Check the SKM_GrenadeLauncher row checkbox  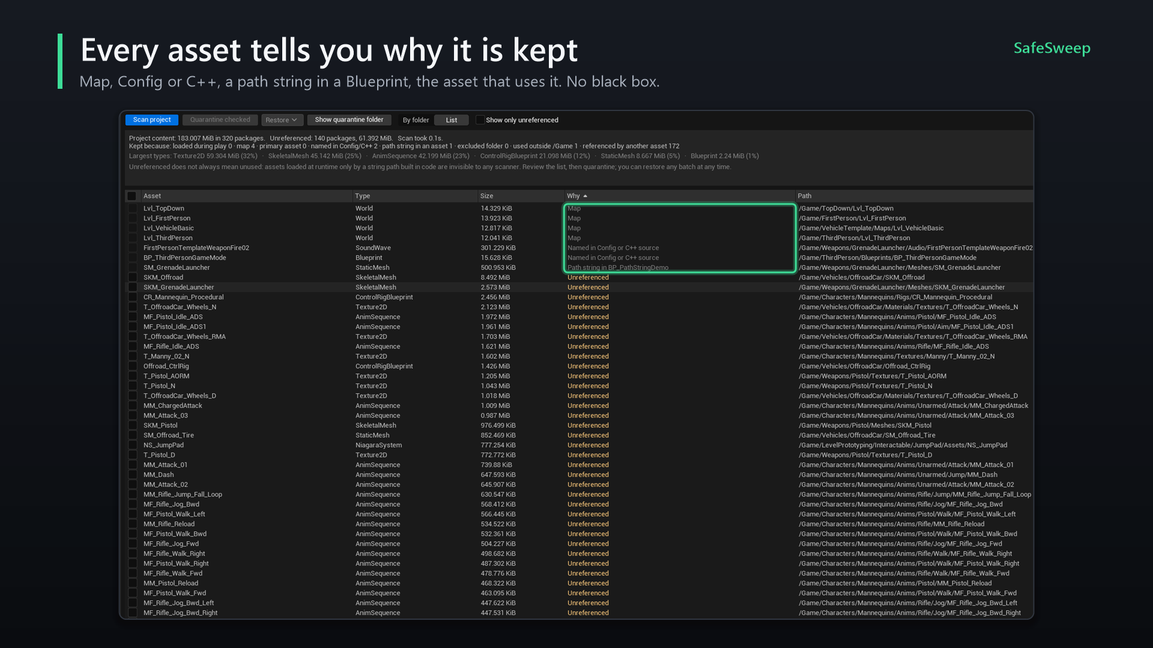coord(133,287)
